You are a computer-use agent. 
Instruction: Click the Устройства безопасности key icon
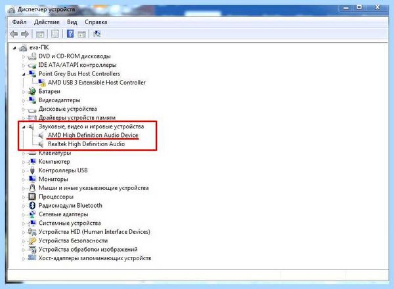point(32,241)
